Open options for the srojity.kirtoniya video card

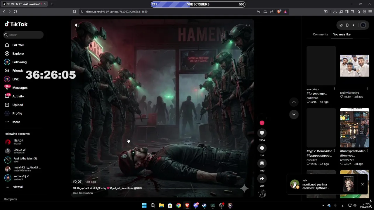point(368,88)
